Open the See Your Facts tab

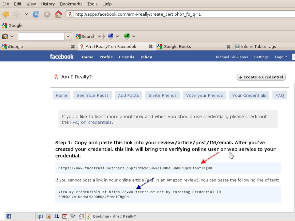pyautogui.click(x=92, y=95)
